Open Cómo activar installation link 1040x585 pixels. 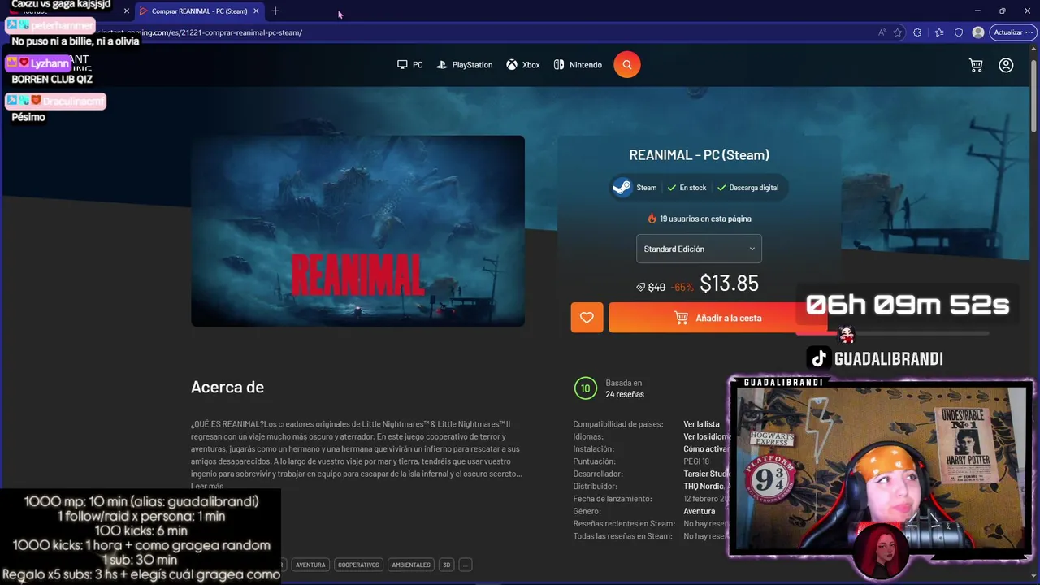[x=706, y=449]
